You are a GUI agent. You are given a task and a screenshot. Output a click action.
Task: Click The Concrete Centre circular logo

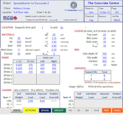(73, 5)
